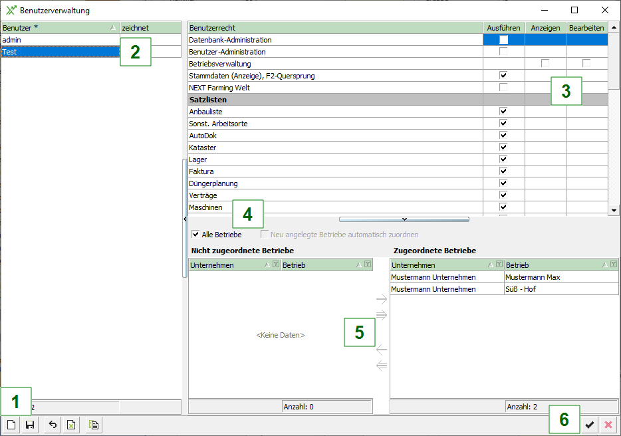Cancel with the red X icon

608,425
